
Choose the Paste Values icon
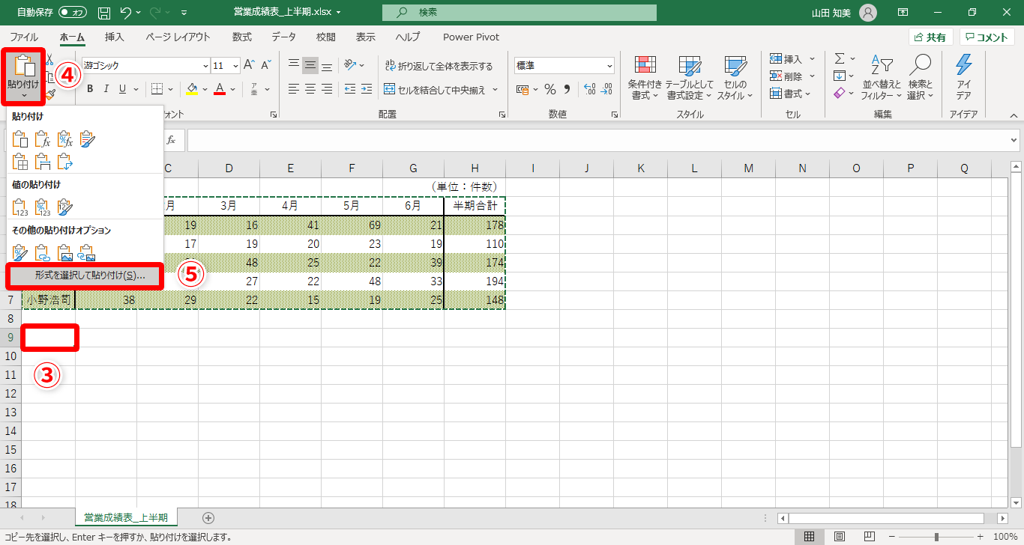[21, 207]
